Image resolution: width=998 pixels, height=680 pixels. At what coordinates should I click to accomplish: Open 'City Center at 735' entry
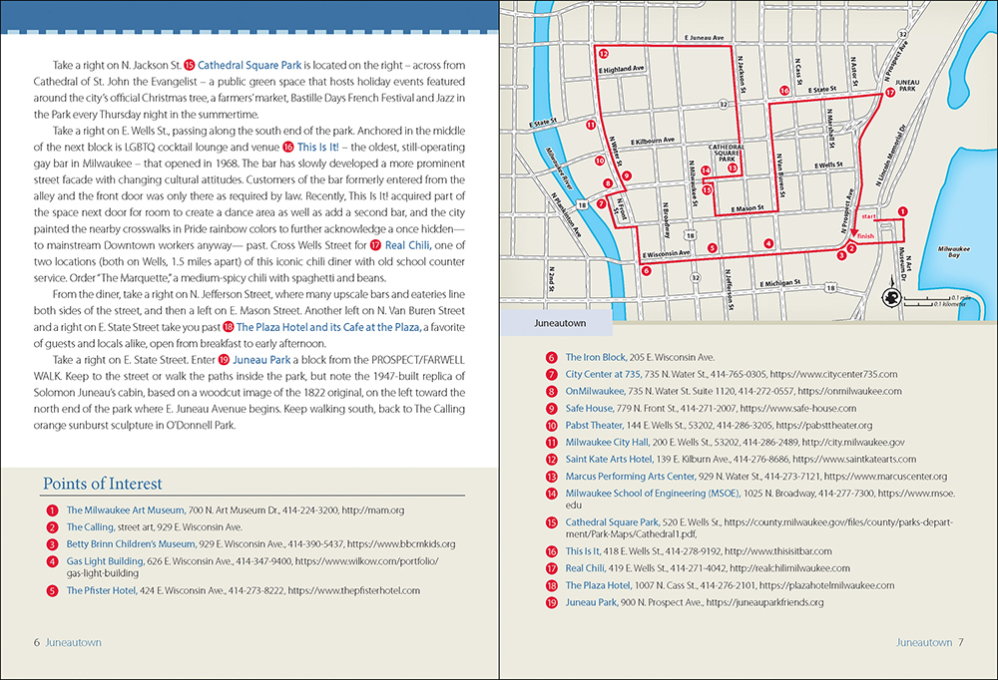[604, 375]
